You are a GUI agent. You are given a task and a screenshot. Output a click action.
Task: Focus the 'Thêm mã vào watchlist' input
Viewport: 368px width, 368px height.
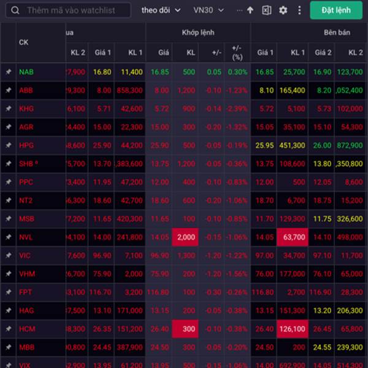point(68,10)
